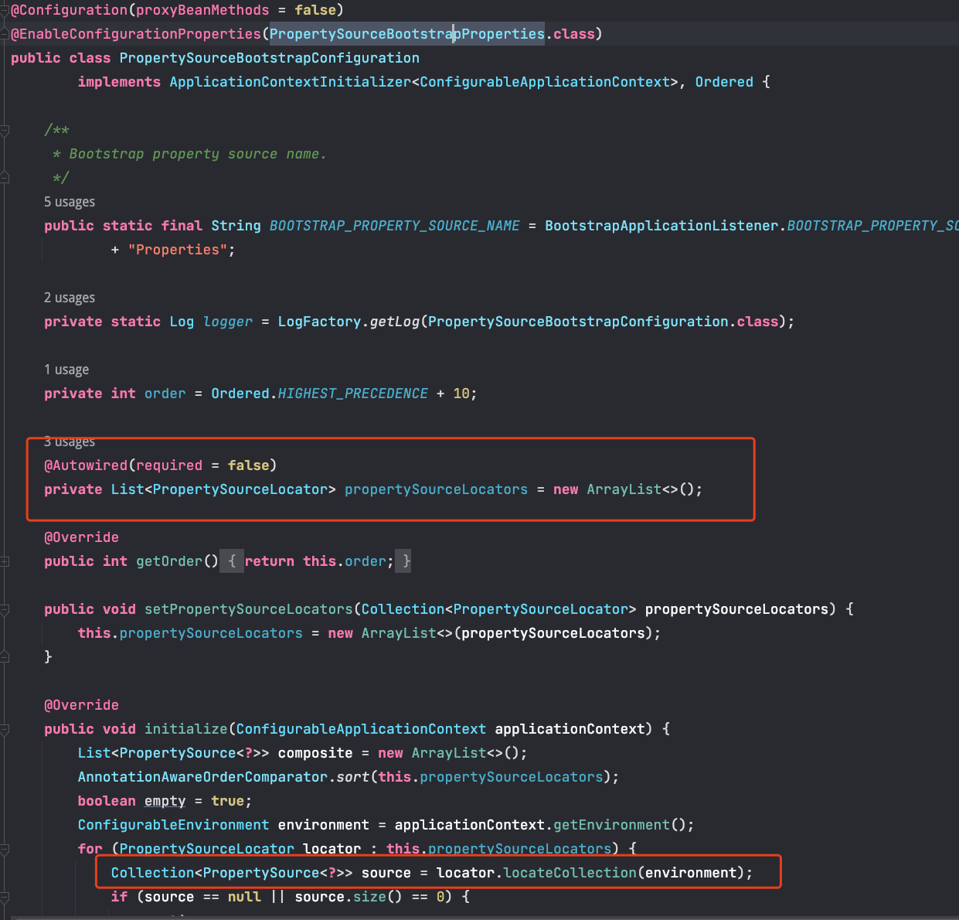959x920 pixels.
Task: Click the getEnvironment method call
Action: (612, 825)
